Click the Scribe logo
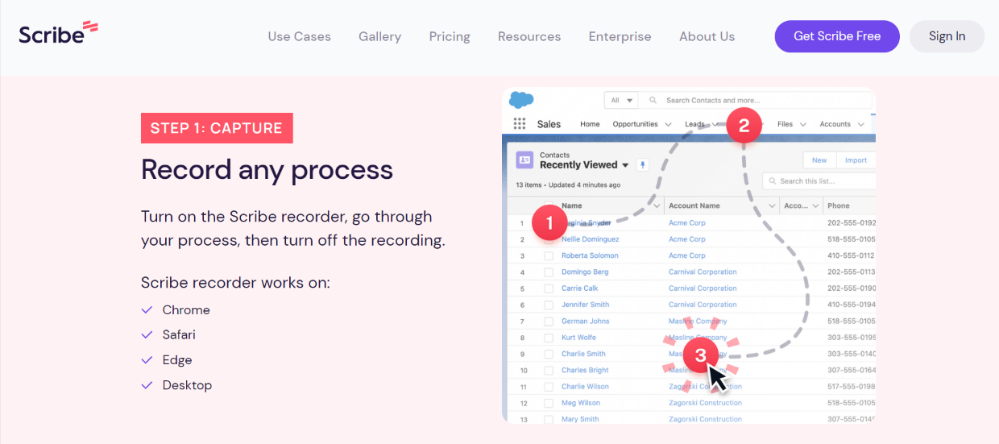The height and width of the screenshot is (444, 999). 58,33
